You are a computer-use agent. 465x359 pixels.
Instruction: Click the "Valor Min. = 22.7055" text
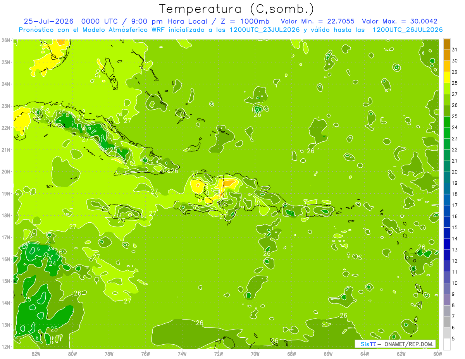point(317,21)
